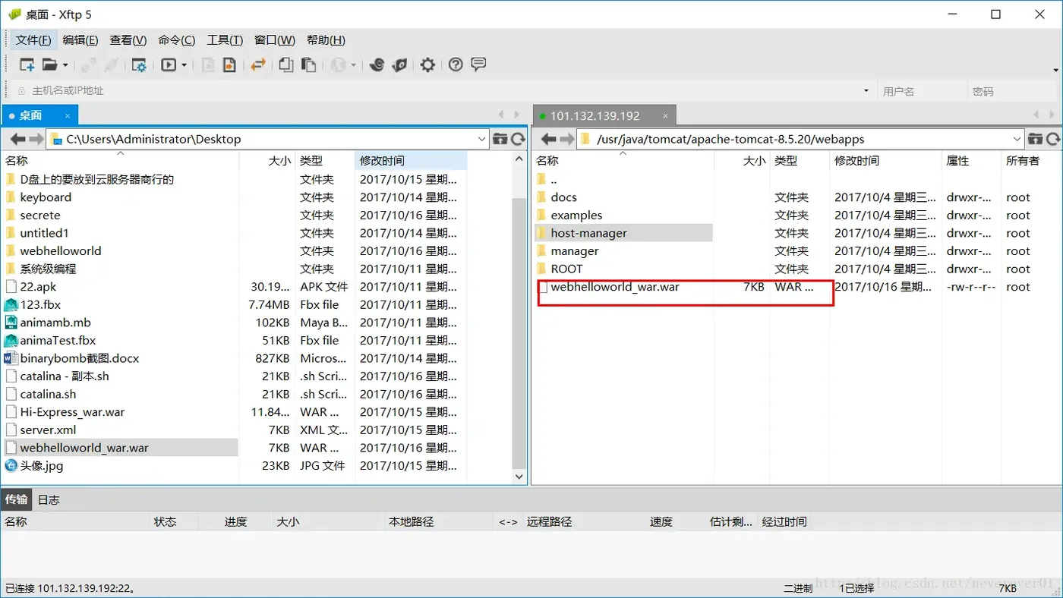Viewport: 1063px width, 598px height.
Task: Open the 工具(T) menu
Action: click(x=225, y=40)
